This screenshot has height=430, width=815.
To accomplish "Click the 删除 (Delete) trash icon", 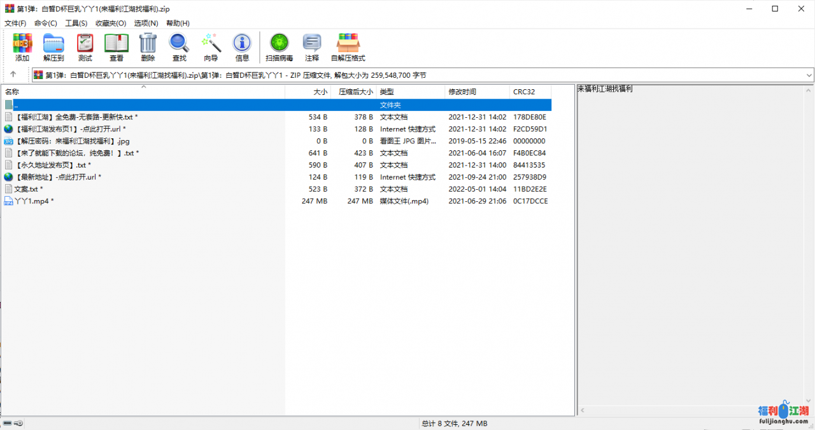I will coord(148,47).
